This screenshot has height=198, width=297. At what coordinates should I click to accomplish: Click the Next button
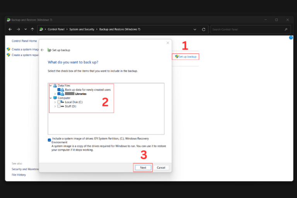(x=143, y=167)
